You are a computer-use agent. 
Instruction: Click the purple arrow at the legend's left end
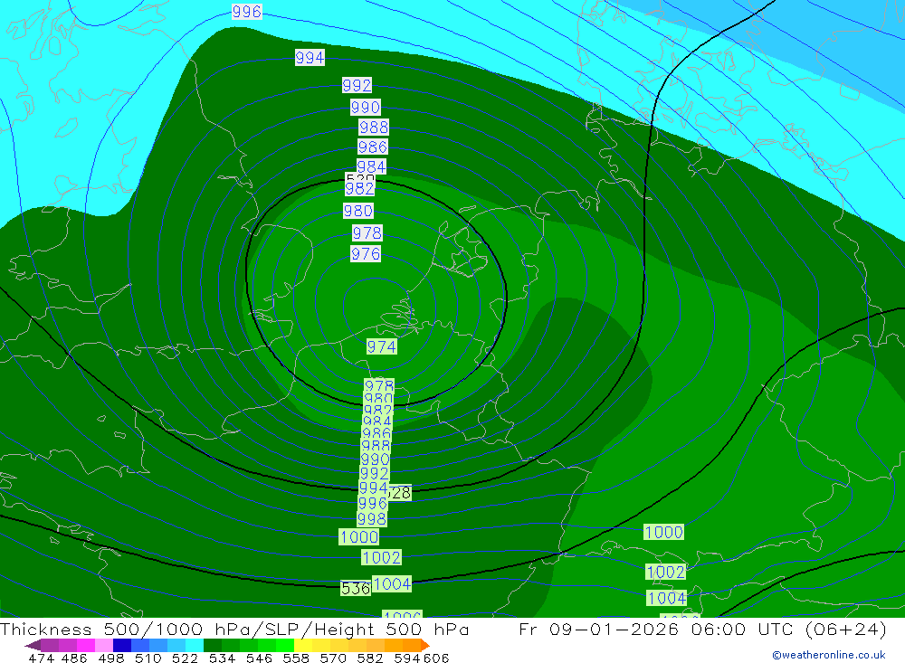click(33, 645)
